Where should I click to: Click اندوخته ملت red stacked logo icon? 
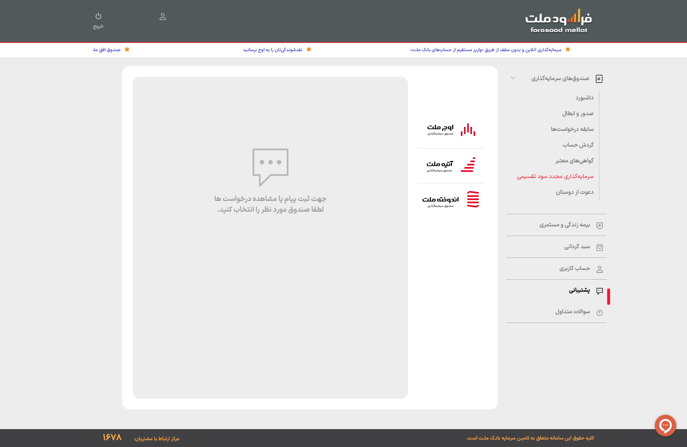[x=473, y=199]
